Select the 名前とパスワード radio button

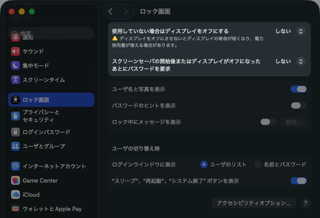coord(258,164)
